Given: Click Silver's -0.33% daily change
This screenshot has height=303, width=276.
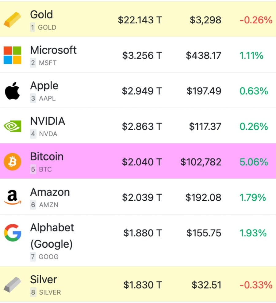Looking at the screenshot, I should click(x=256, y=285).
